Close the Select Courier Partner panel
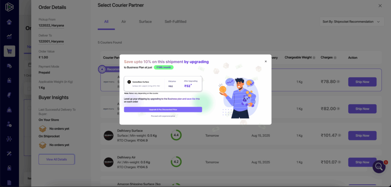Viewport: 391px width, 187px height. (x=380, y=6)
